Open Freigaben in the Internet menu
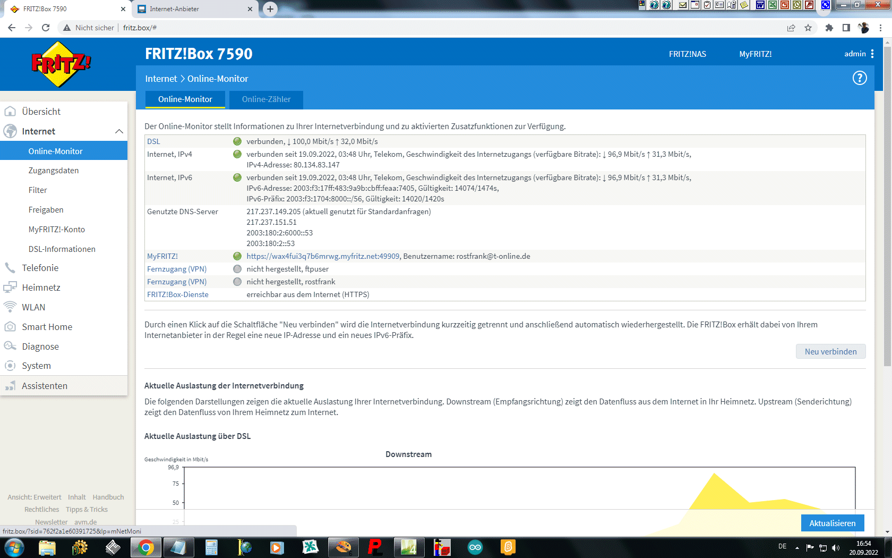Viewport: 892px width, 558px height. [x=46, y=210]
